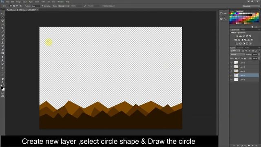261x147 pixels.
Task: Click the Curves adjustment icon
Action: pyautogui.click(x=244, y=36)
